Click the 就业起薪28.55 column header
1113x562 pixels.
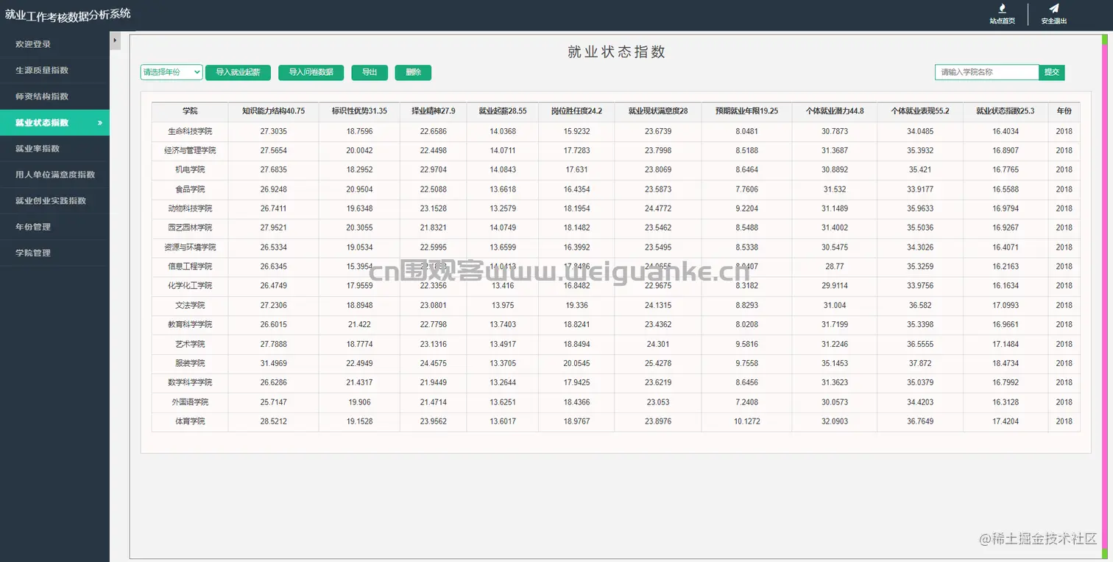click(x=503, y=111)
